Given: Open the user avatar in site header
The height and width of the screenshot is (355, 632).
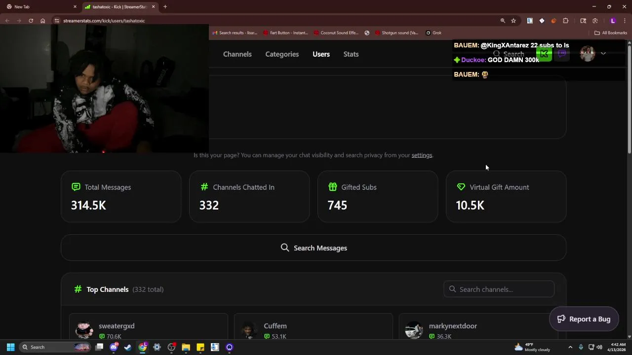Looking at the screenshot, I should coord(587,54).
